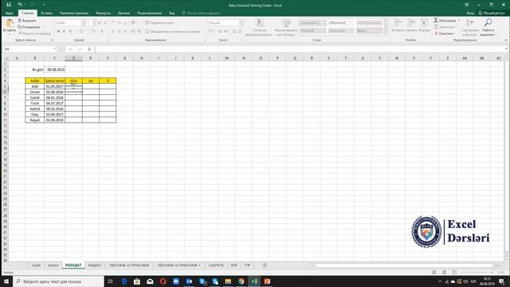Click Merge and Center (Объединить и поместить в центре)

173,31
